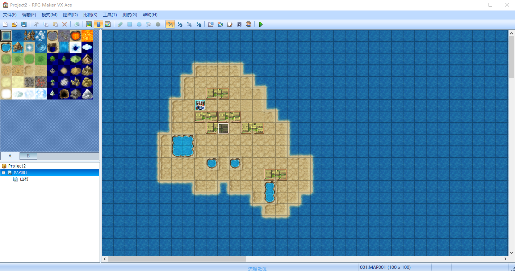This screenshot has width=515, height=271.
Task: Save the project with the floppy icon
Action: tap(24, 24)
